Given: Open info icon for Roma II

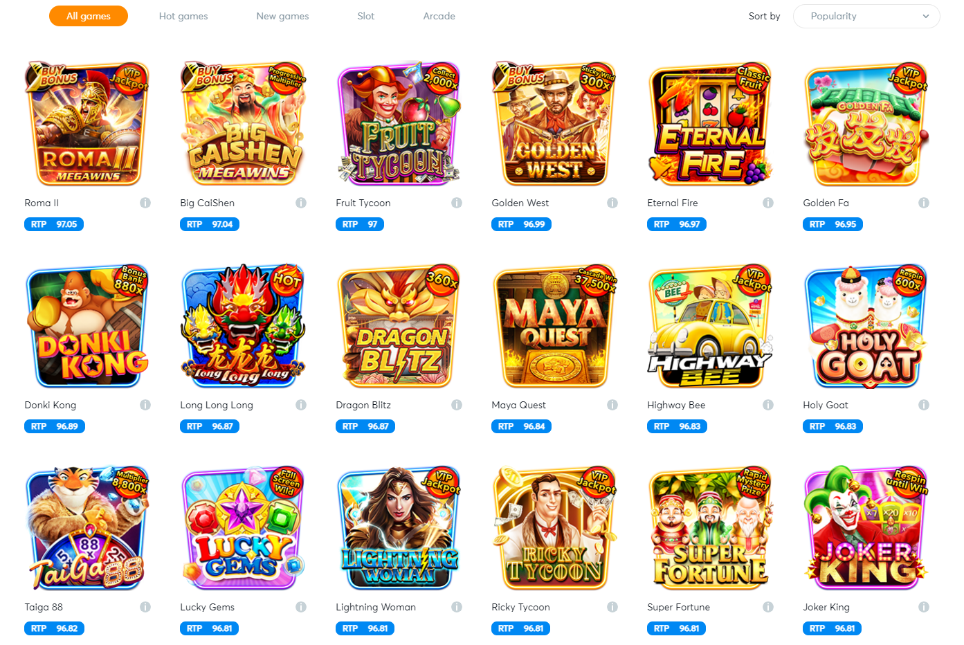Looking at the screenshot, I should (145, 203).
